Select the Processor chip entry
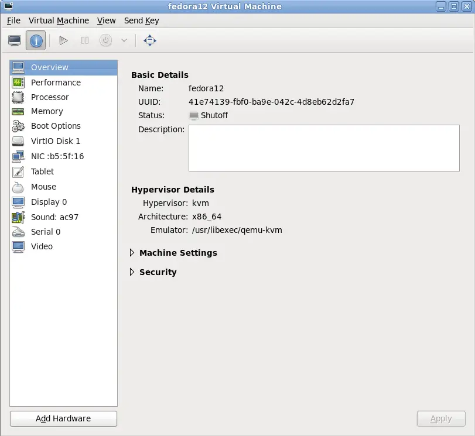The height and width of the screenshot is (436, 475). pos(50,97)
